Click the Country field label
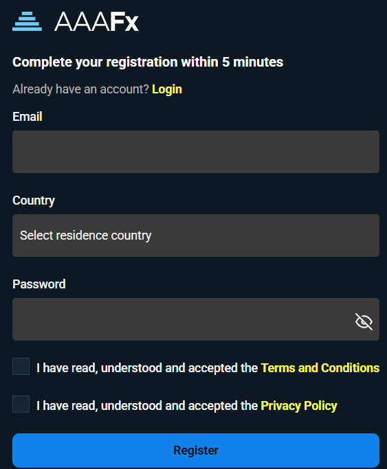 (x=34, y=201)
